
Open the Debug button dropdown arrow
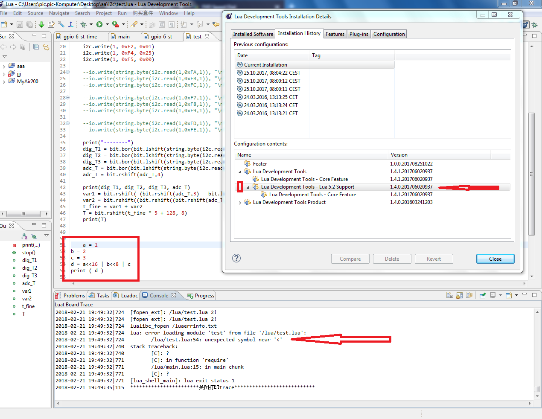pyautogui.click(x=91, y=24)
